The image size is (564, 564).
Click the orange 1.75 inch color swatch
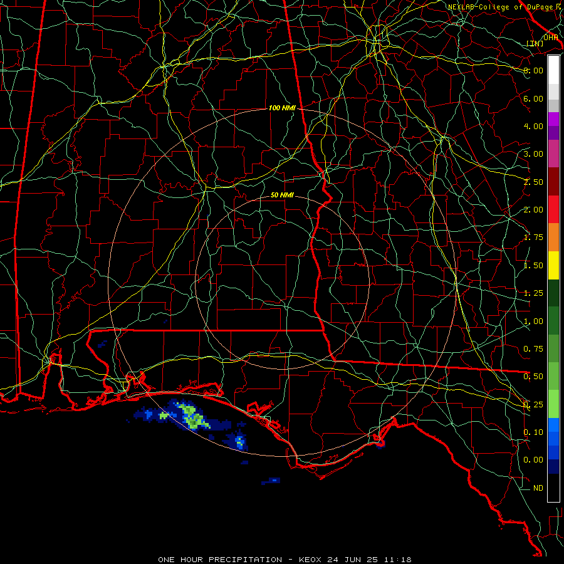[x=553, y=238]
